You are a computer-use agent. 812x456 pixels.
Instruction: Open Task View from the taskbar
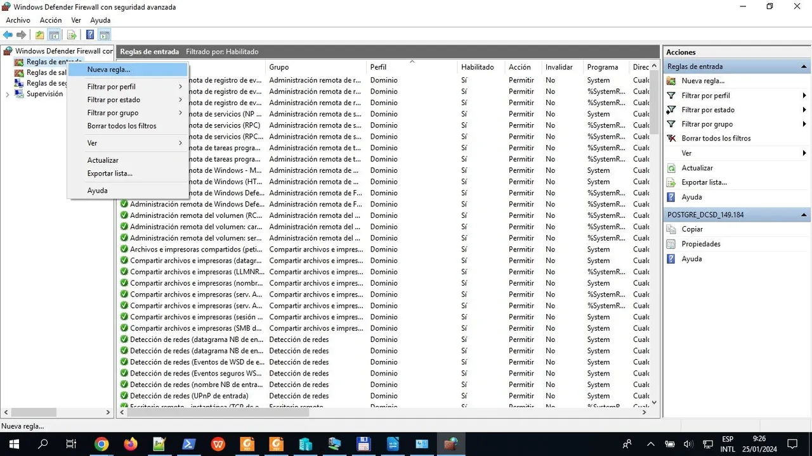coord(72,444)
